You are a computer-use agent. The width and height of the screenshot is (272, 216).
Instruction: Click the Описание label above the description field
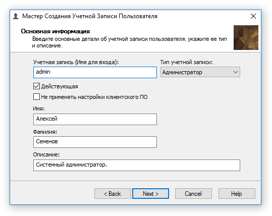[46, 154]
